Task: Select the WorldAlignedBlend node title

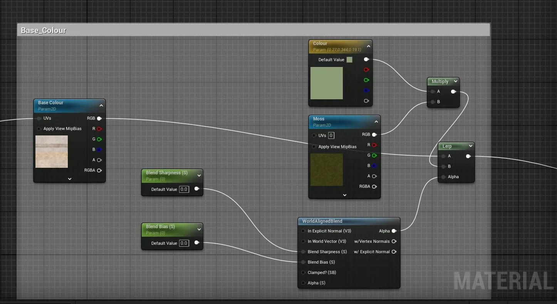Action: [322, 221]
